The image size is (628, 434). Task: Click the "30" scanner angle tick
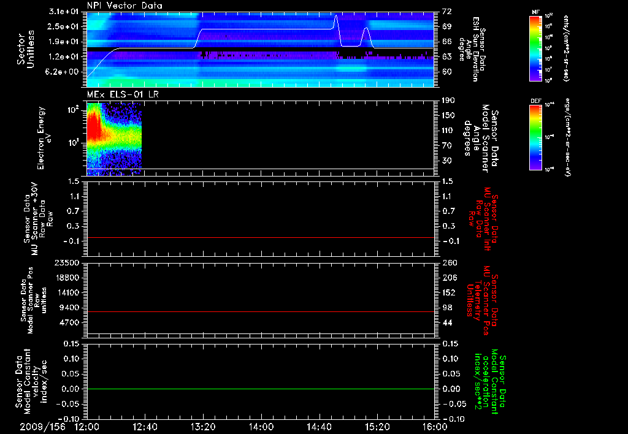[446, 161]
